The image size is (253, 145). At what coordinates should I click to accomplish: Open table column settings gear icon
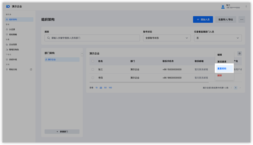[x=239, y=53]
